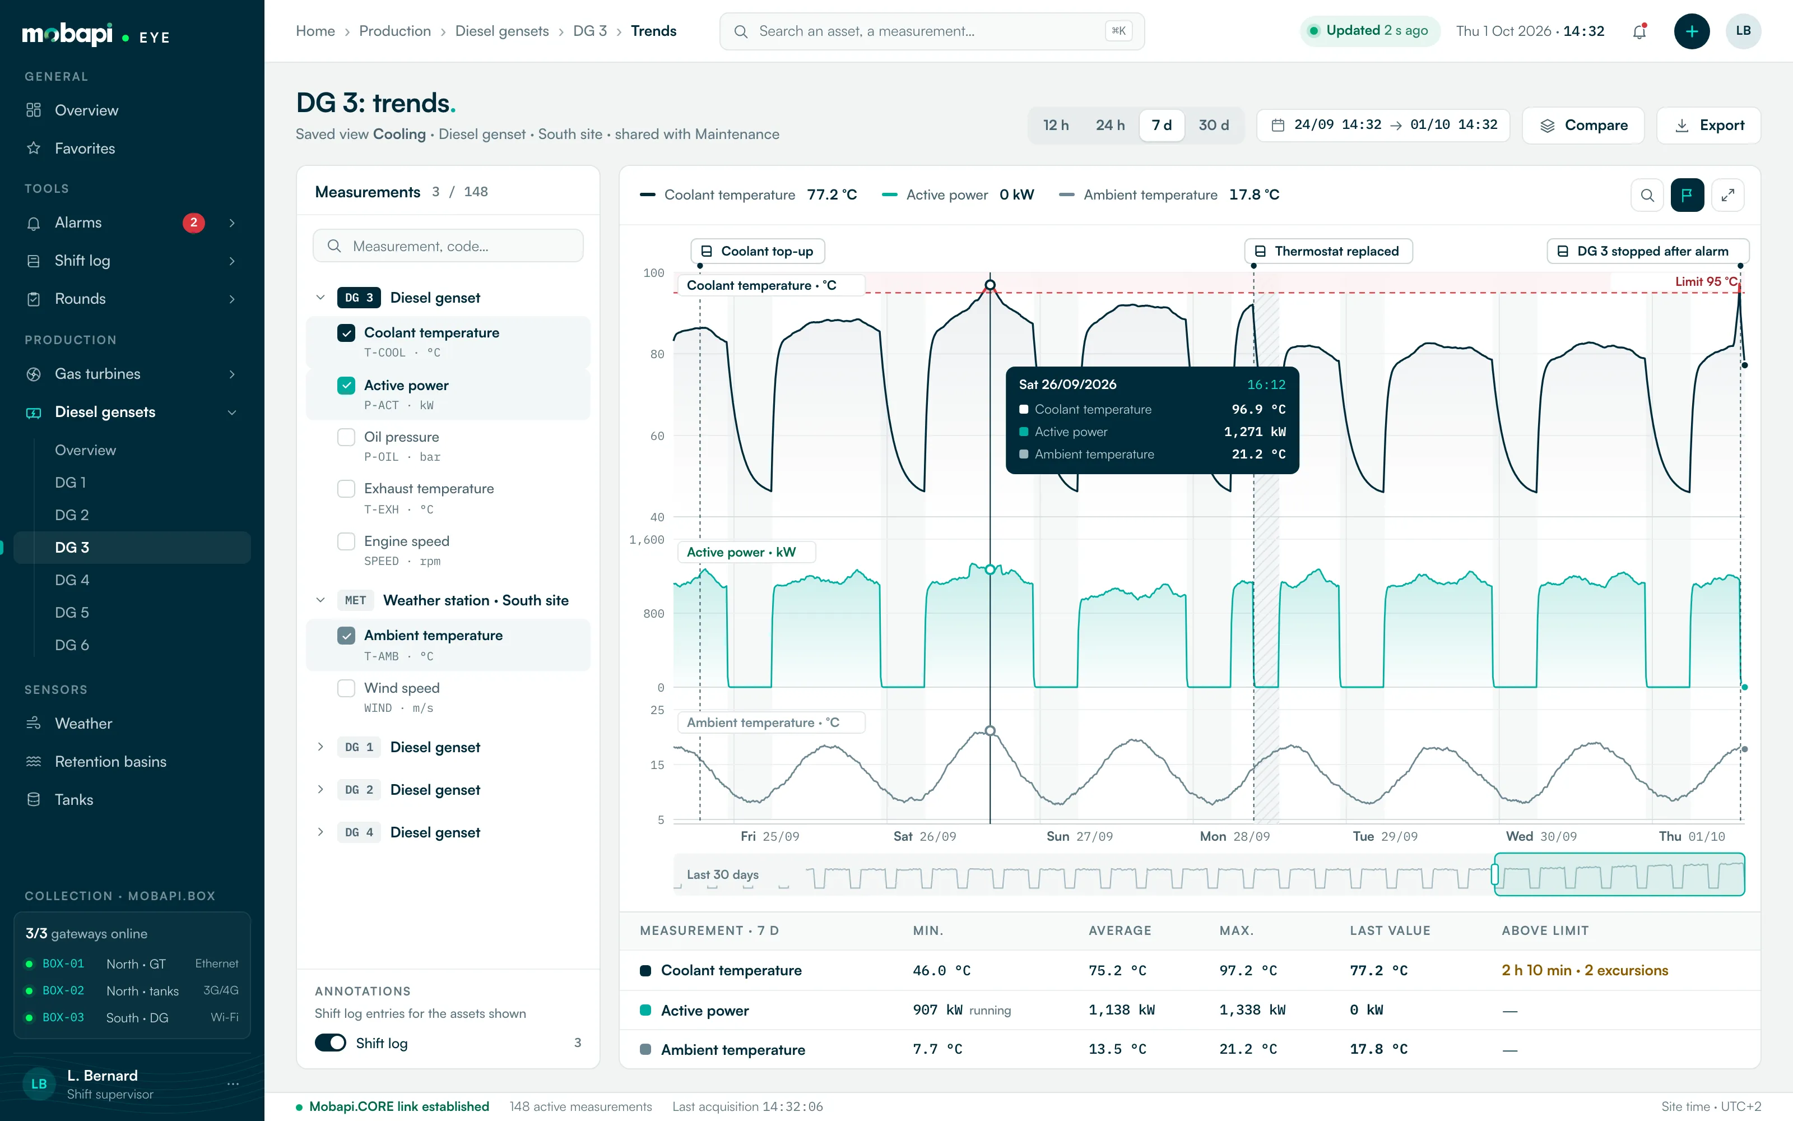
Task: Check Oil pressure measurement
Action: 346,437
